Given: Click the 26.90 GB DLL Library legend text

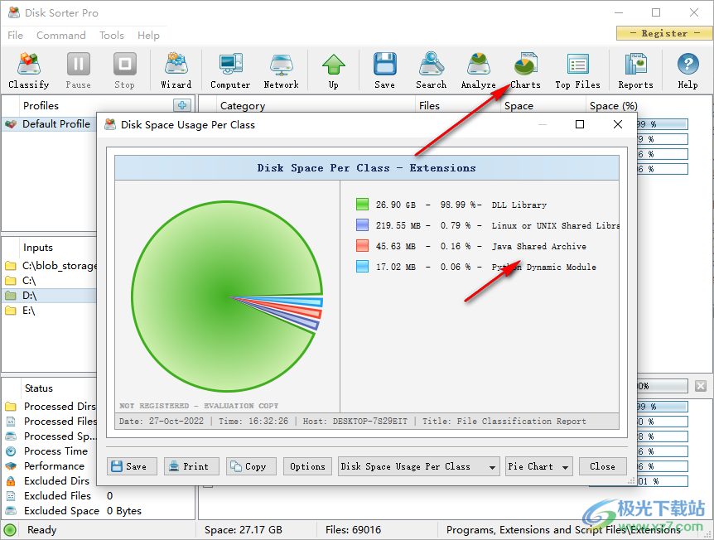Looking at the screenshot, I should point(461,205).
